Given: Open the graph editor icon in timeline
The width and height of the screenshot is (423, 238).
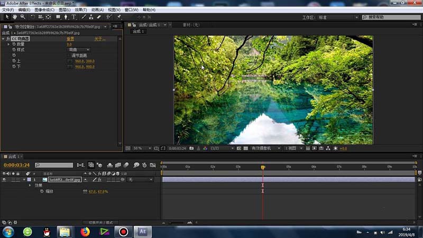Looking at the screenshot, I should (x=153, y=165).
